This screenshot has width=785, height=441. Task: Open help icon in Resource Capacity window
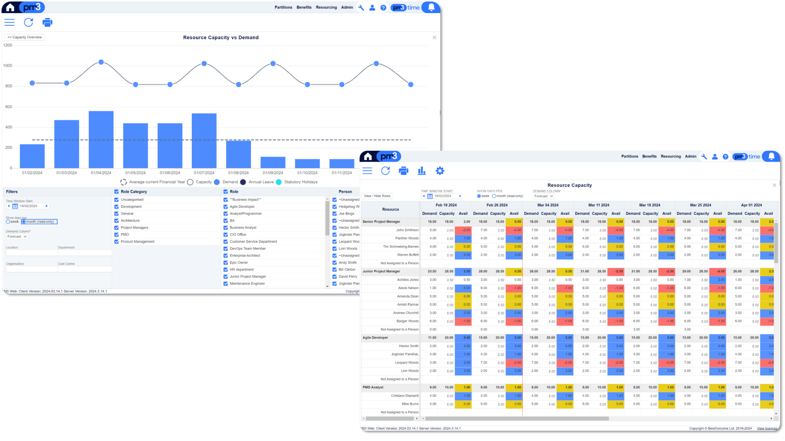[725, 156]
